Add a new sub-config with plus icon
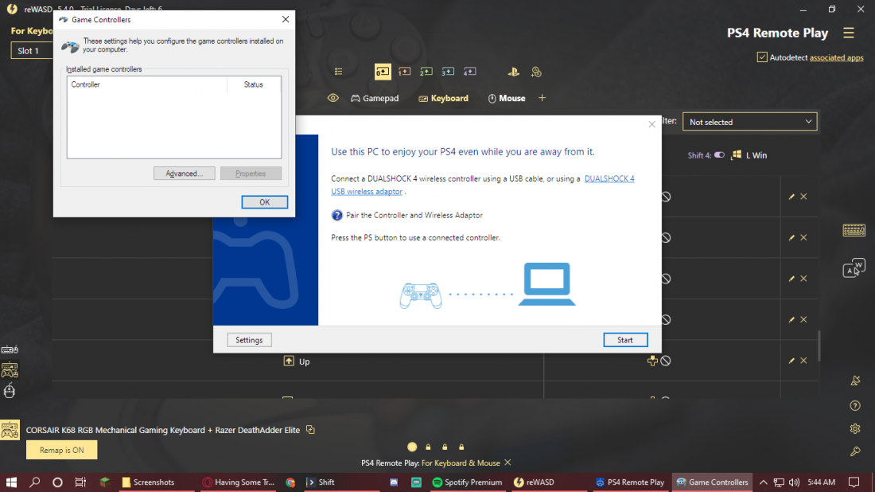 [542, 98]
